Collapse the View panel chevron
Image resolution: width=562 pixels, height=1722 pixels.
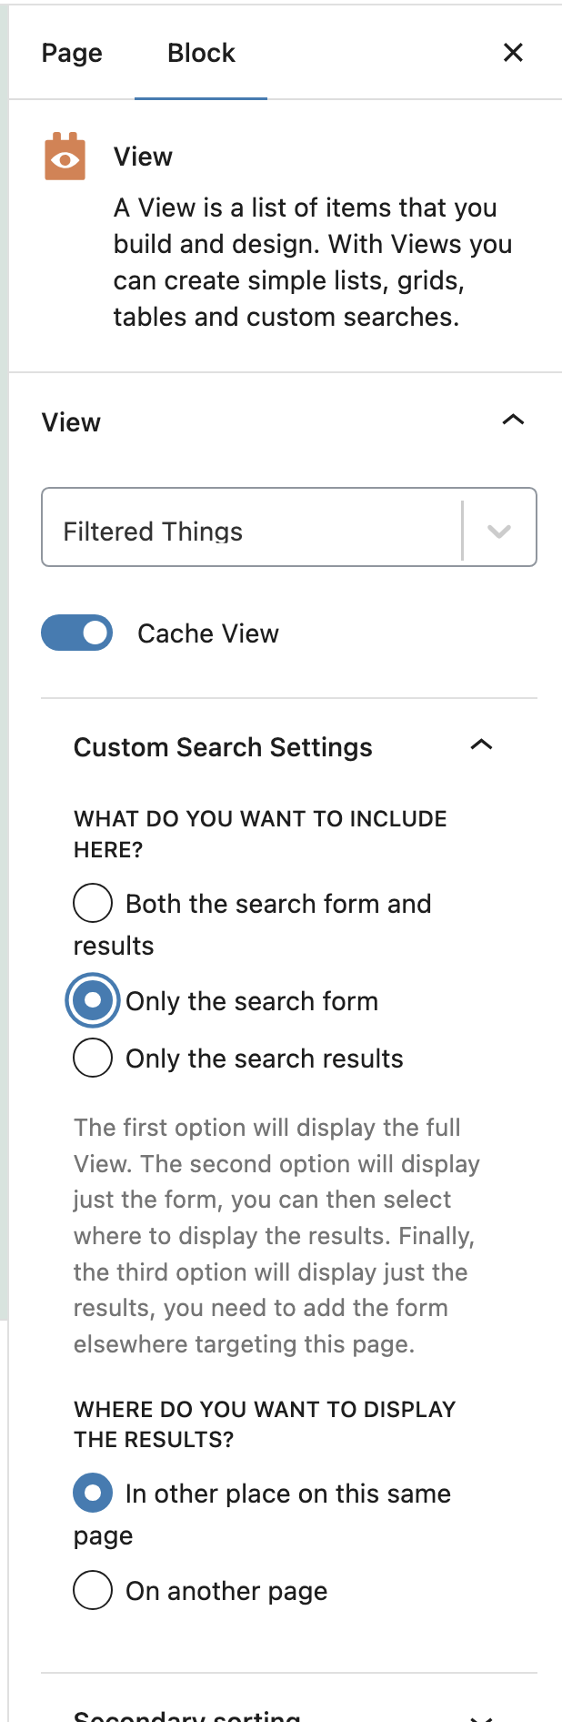point(513,420)
